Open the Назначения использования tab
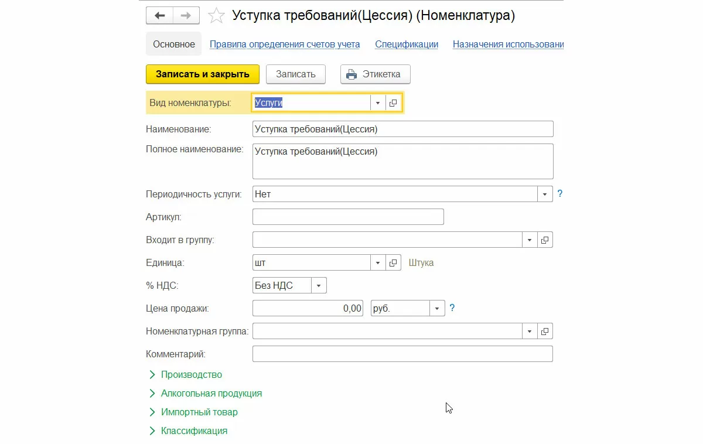This screenshot has height=444, width=703. click(x=508, y=45)
